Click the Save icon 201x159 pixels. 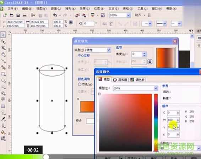(x=18, y=15)
